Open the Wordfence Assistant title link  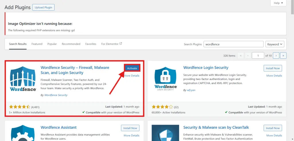point(59,127)
